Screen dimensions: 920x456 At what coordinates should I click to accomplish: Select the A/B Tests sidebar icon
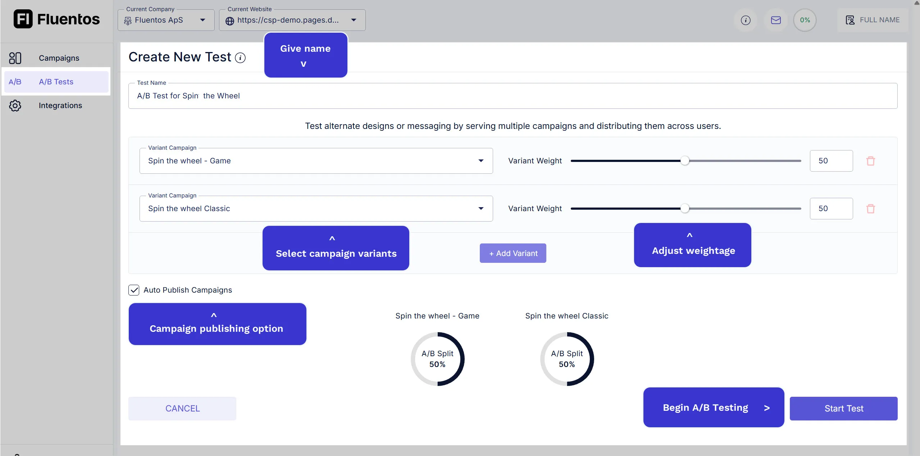tap(15, 82)
